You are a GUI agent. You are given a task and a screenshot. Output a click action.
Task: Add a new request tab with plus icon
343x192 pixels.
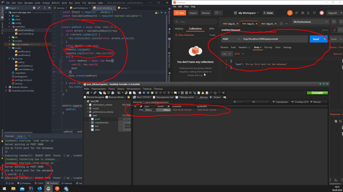point(281,24)
